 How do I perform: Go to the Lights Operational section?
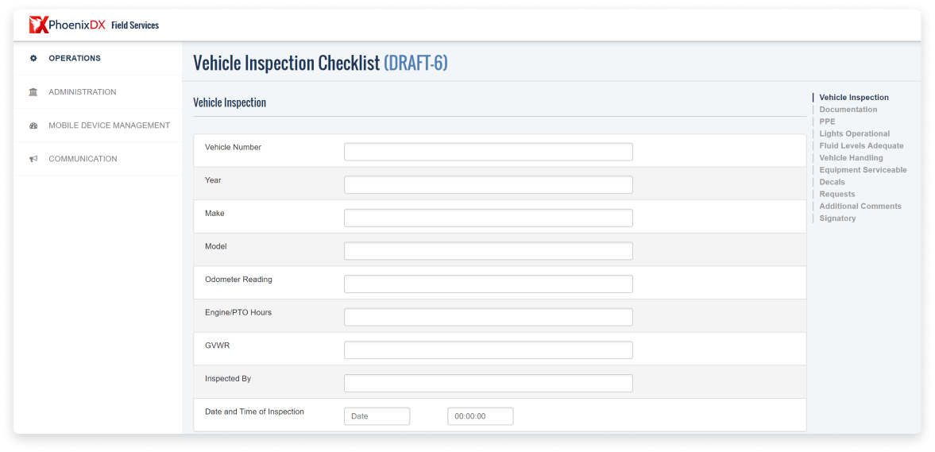[x=854, y=133]
